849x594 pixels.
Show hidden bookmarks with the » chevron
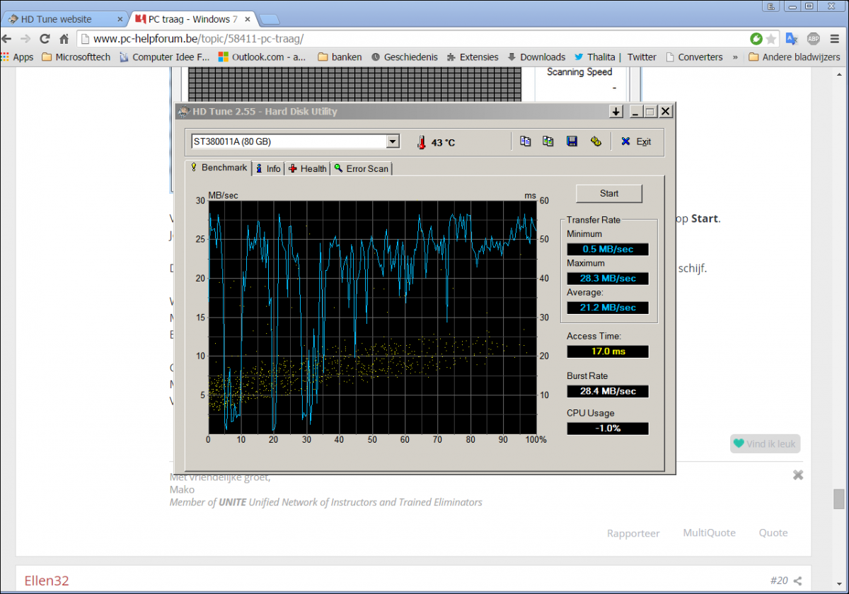tap(735, 57)
